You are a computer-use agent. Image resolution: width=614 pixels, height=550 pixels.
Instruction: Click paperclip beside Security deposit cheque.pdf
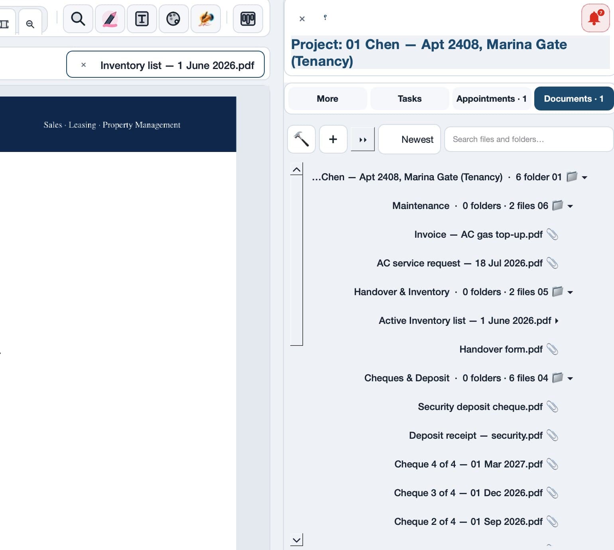pos(552,406)
